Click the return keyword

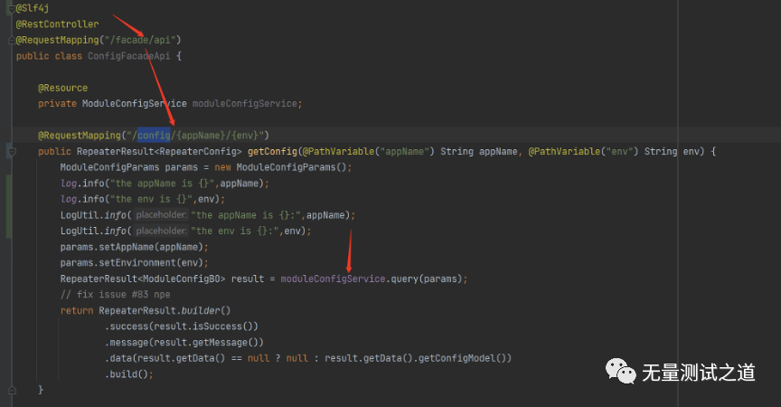coord(77,311)
